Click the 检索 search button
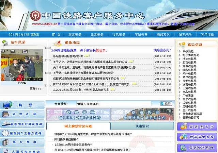 click(166, 104)
